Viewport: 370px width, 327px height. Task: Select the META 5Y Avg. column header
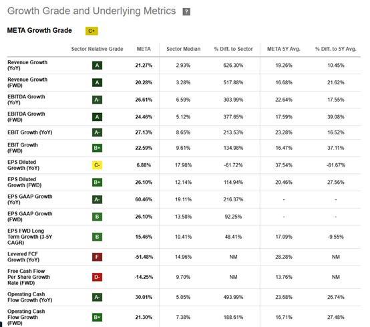284,49
